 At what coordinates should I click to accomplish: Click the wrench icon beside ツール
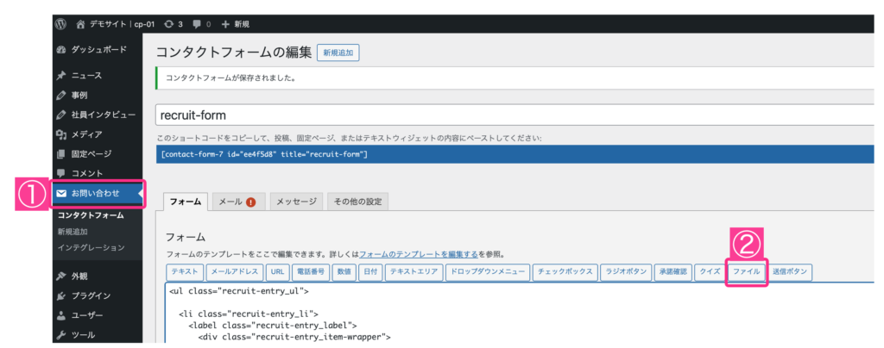tap(61, 335)
